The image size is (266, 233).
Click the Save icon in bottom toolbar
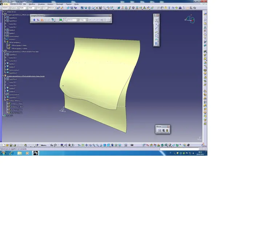click(11, 145)
